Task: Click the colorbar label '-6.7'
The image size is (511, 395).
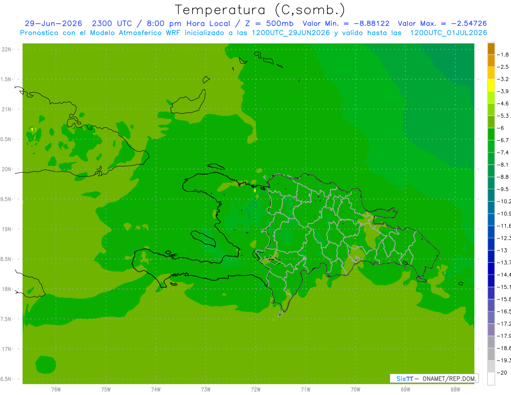Action: [502, 140]
